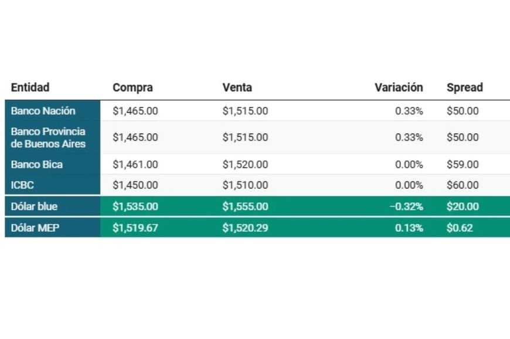
Task: Select the Banco Bica entity cell
Action: point(37,165)
